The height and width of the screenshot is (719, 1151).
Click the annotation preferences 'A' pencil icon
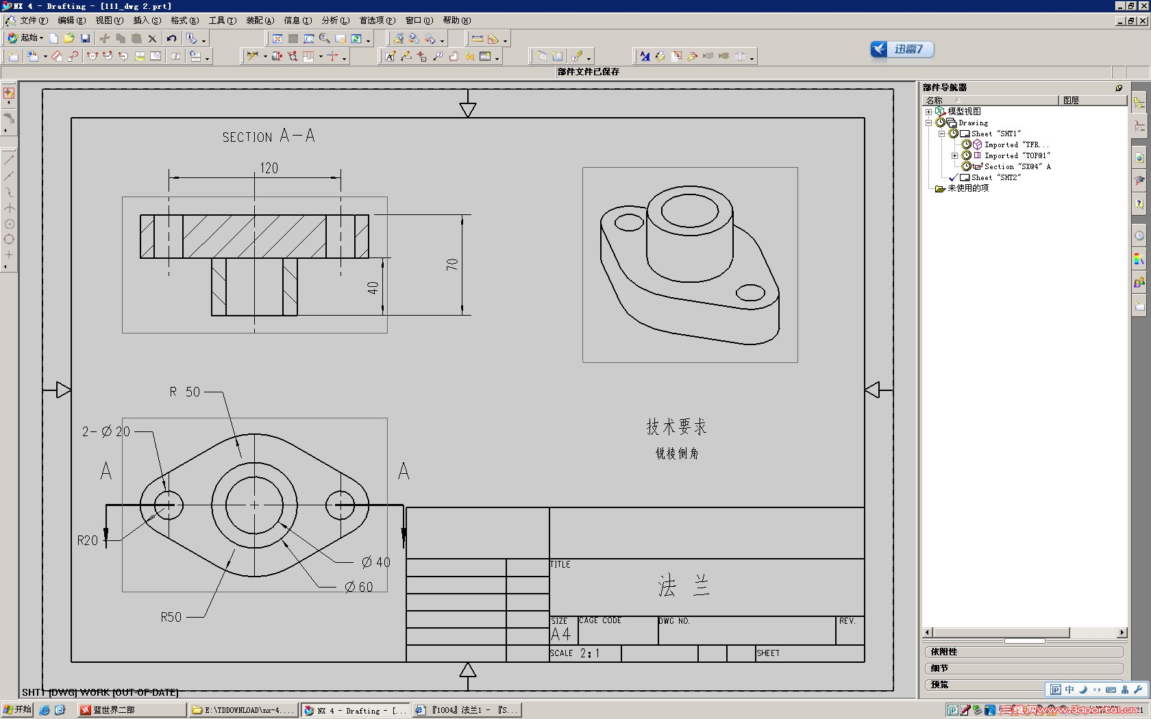tap(645, 56)
